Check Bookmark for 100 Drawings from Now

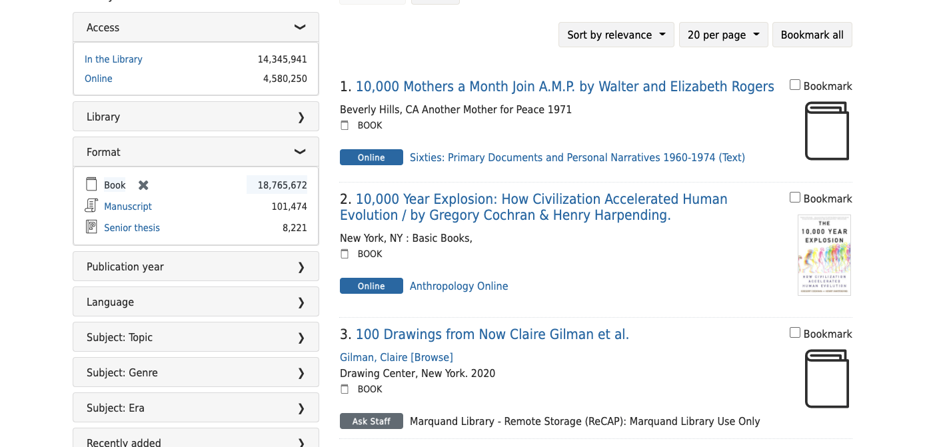point(795,332)
